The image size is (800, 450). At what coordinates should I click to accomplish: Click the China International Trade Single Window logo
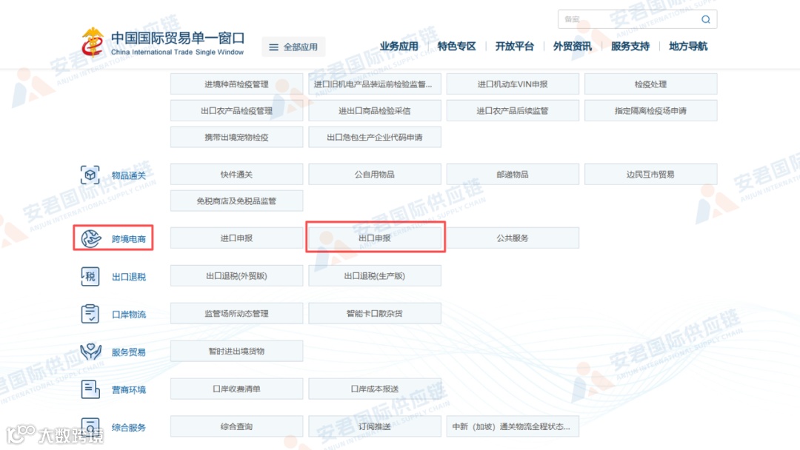click(x=163, y=42)
